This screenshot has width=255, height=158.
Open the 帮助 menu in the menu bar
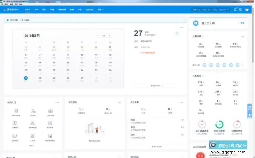click(x=21, y=4)
